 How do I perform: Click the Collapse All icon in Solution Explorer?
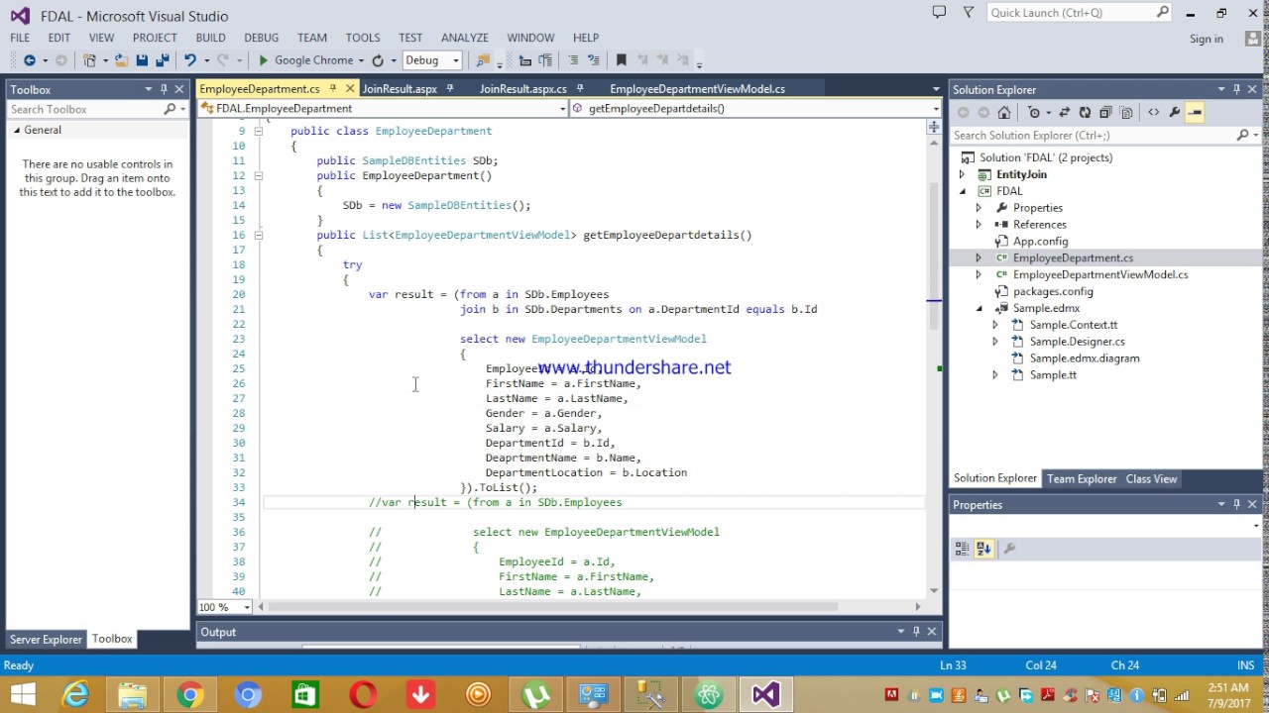coord(1104,112)
